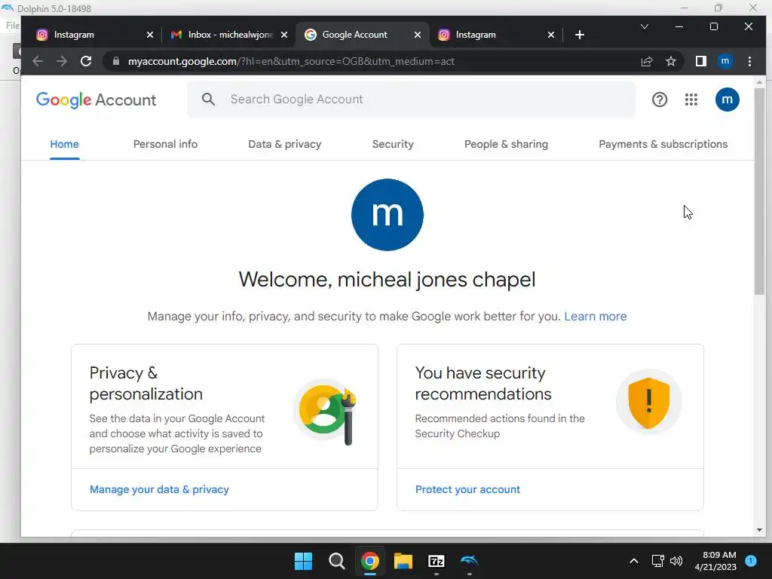Click the page vertical scrollbar thumb
The height and width of the screenshot is (579, 772).
click(x=759, y=192)
